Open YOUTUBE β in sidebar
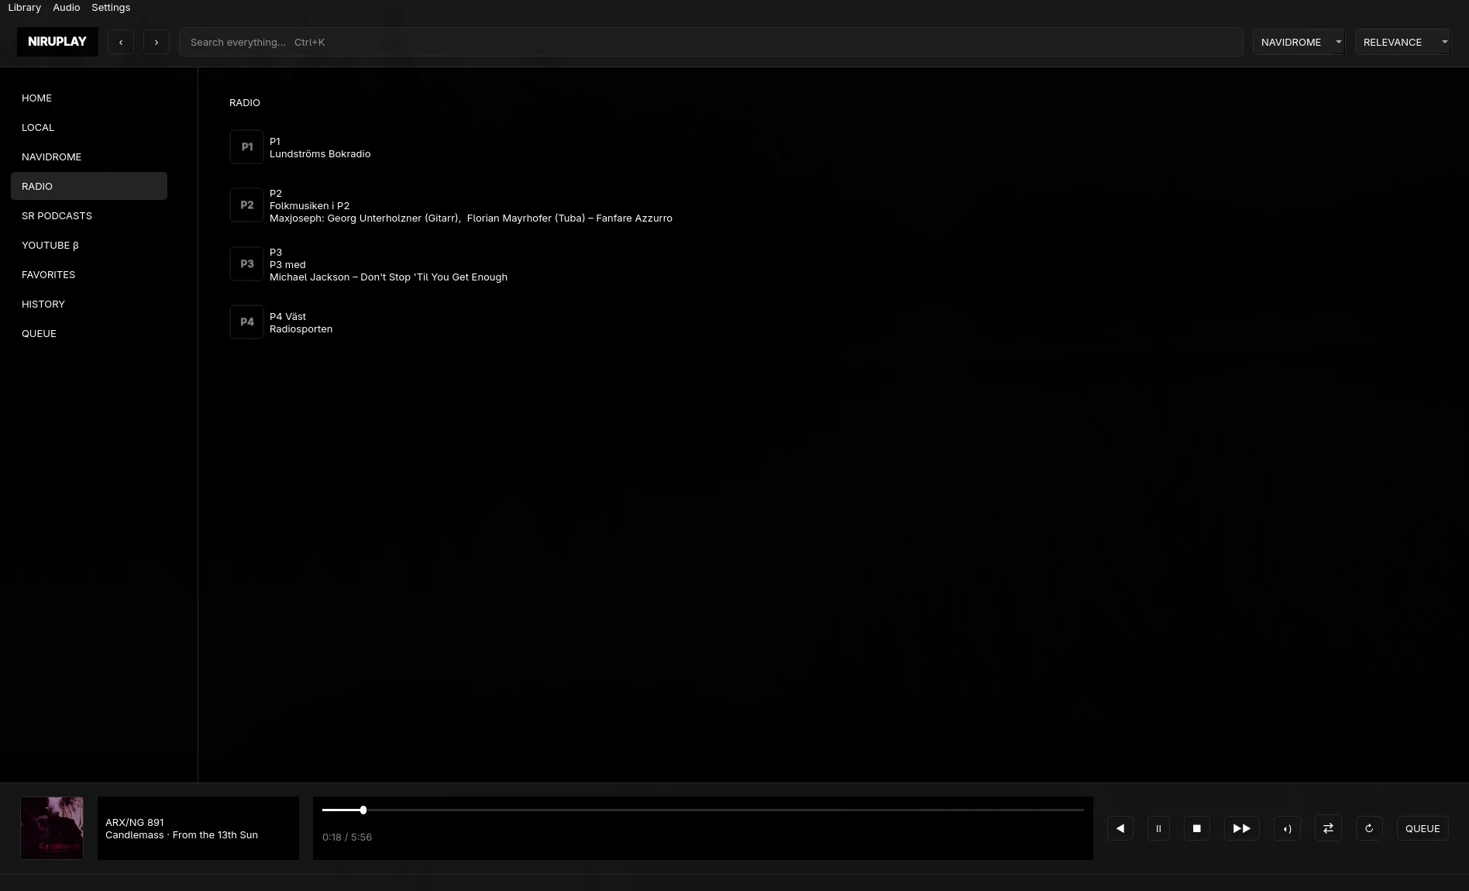The width and height of the screenshot is (1469, 891). (x=89, y=245)
